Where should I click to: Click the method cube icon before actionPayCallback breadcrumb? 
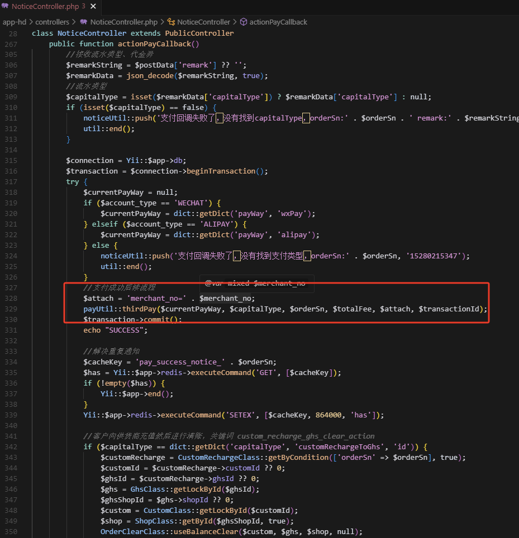coord(244,22)
